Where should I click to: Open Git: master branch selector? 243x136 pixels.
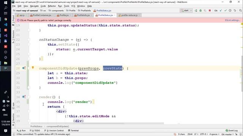pos(227,134)
